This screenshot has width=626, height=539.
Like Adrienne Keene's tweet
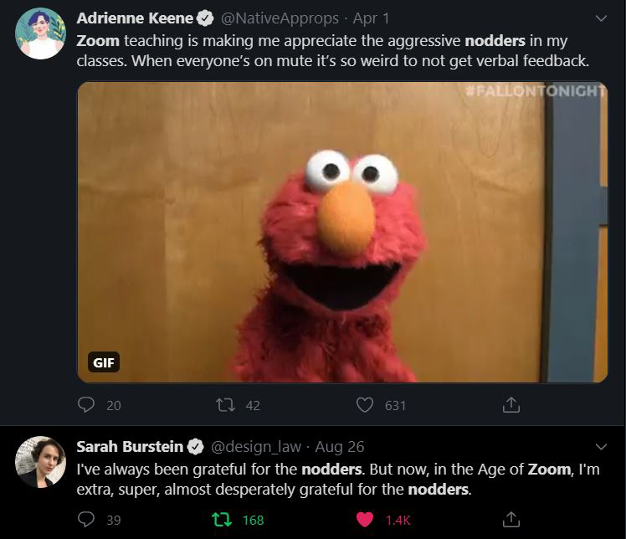point(365,404)
